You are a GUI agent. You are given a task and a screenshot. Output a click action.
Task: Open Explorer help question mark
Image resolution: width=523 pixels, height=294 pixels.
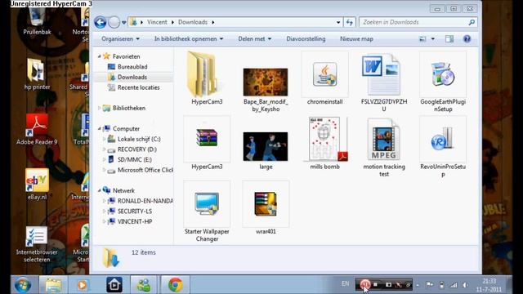[x=467, y=39]
